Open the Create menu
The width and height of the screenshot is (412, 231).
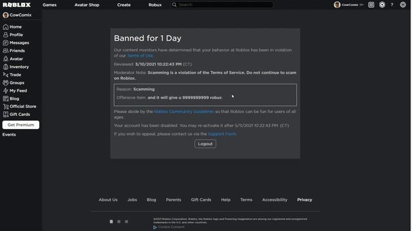(x=124, y=4)
